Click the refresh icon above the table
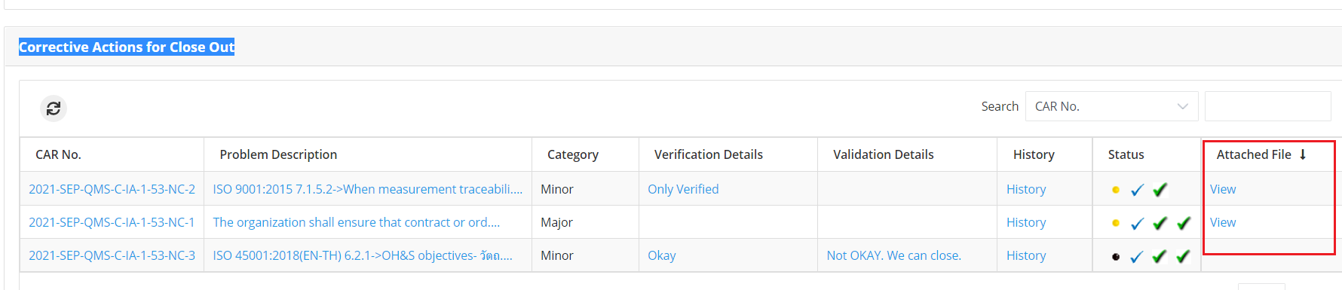 coord(54,108)
